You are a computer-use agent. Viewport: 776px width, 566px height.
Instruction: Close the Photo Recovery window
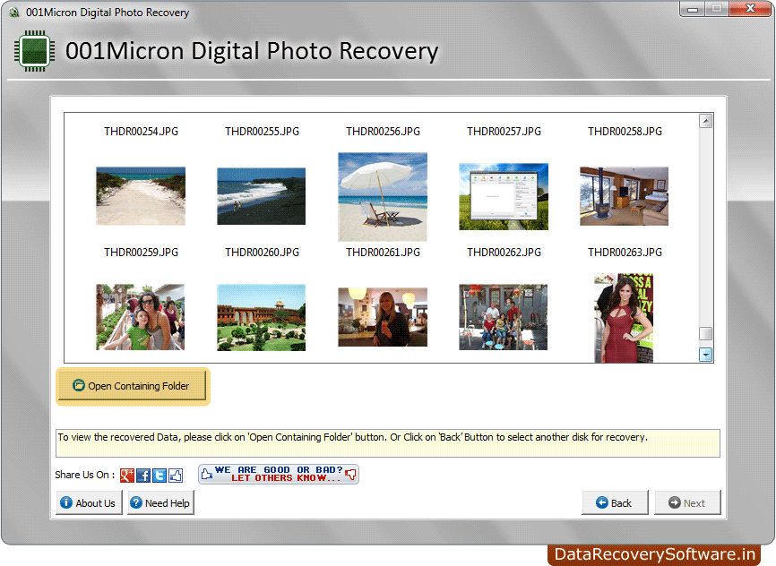(x=750, y=9)
